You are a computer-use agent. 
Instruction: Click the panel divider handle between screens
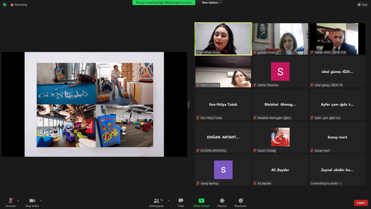(188, 104)
